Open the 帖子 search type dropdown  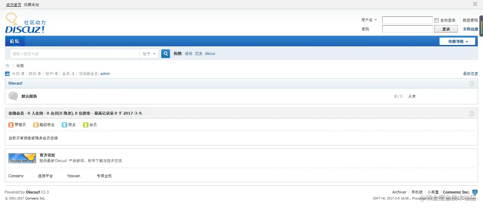(x=149, y=54)
